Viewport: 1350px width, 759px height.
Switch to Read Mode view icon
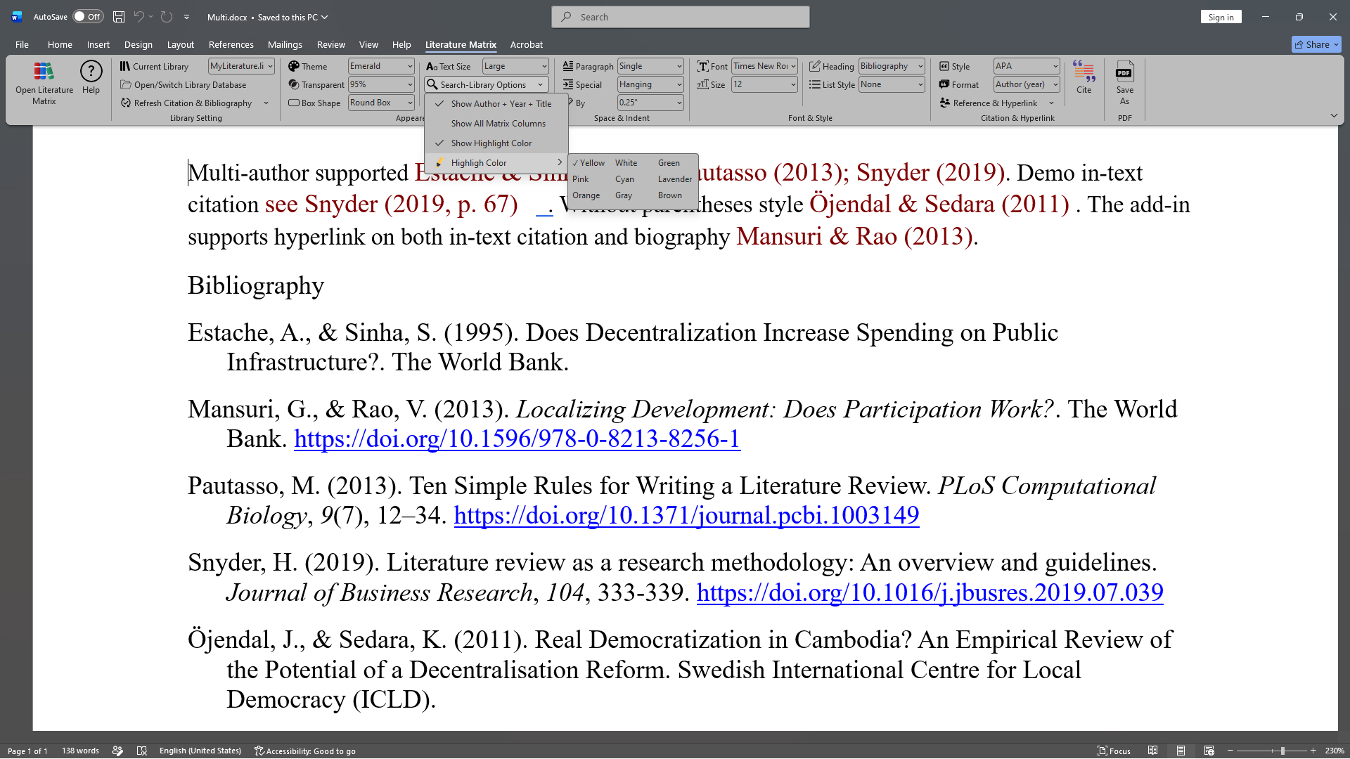pyautogui.click(x=1153, y=751)
